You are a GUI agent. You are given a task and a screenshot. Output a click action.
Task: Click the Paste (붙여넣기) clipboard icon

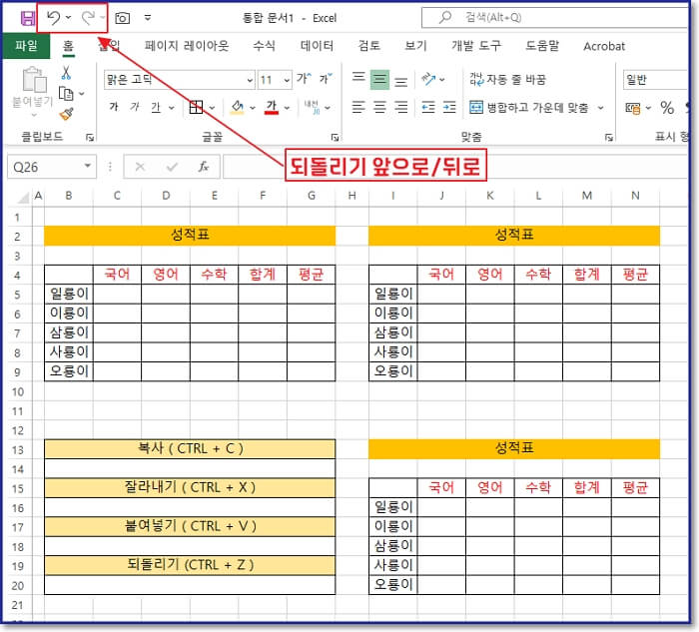(x=34, y=81)
